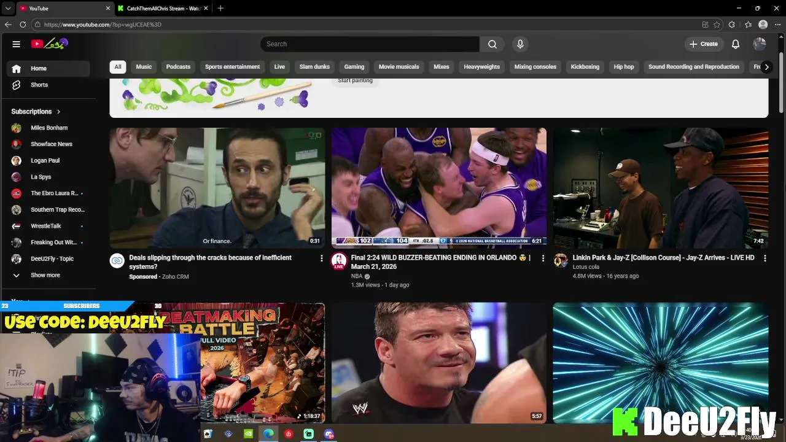Select the Music filter chip
Image resolution: width=786 pixels, height=442 pixels.
pyautogui.click(x=144, y=67)
